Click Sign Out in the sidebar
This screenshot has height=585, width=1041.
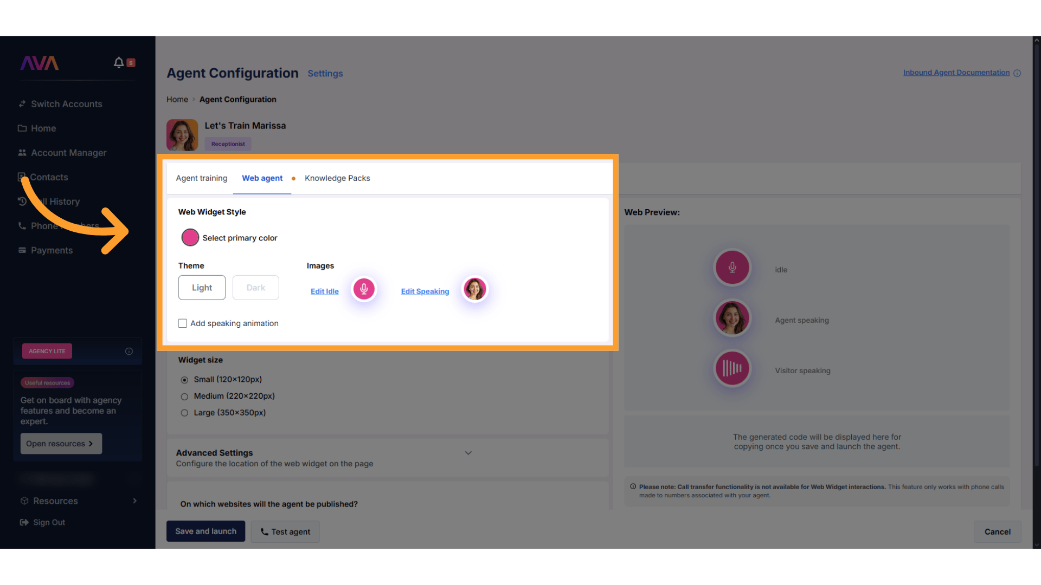pyautogui.click(x=49, y=522)
